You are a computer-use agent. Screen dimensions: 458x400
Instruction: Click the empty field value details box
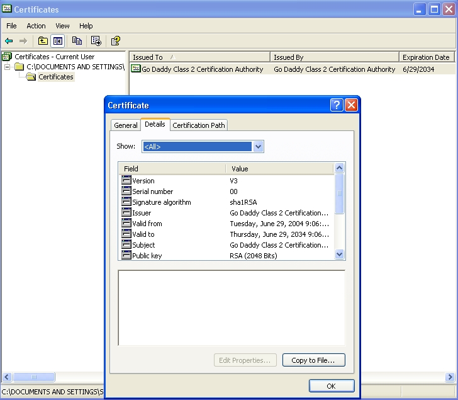click(x=232, y=308)
